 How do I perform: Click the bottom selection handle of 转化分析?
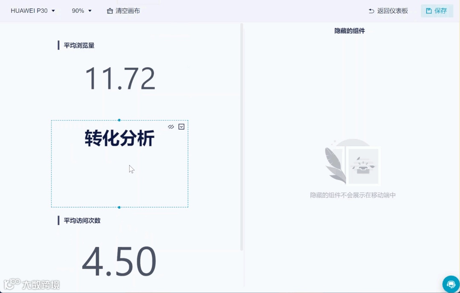pyautogui.click(x=119, y=207)
